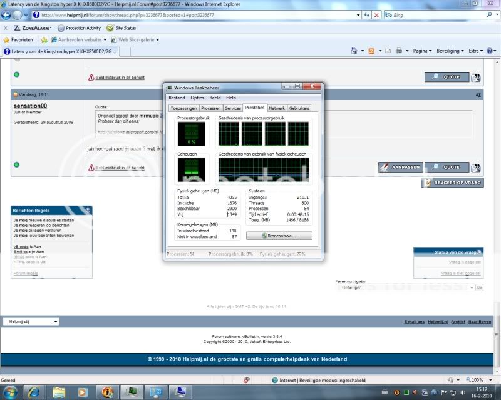Click the Broncontrole button

pyautogui.click(x=279, y=236)
